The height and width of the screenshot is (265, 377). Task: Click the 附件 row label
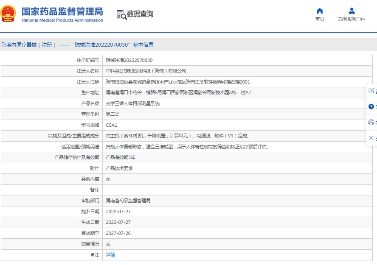(95, 168)
